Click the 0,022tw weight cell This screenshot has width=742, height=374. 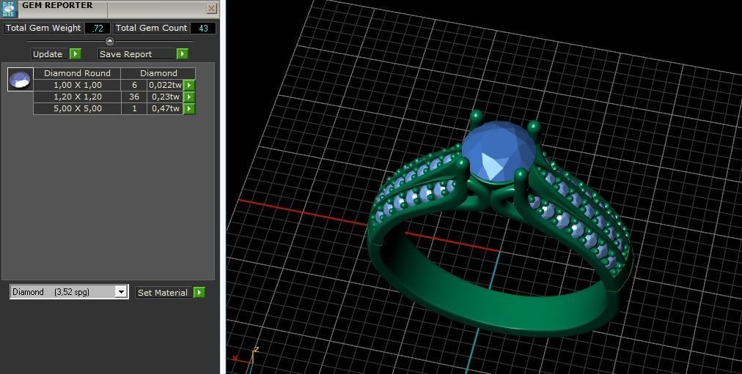point(165,85)
